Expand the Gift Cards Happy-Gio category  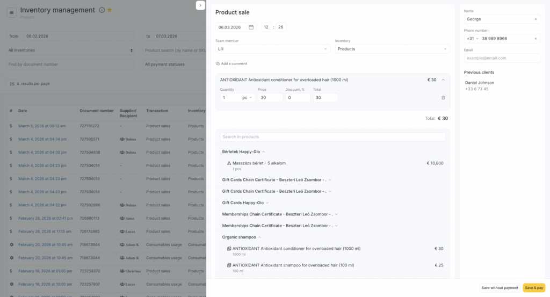pos(267,202)
